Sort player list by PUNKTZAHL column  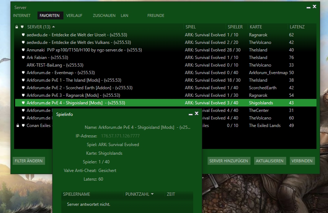click(x=139, y=194)
